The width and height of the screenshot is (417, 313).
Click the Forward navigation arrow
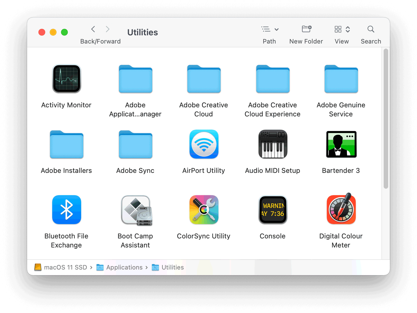pos(107,29)
